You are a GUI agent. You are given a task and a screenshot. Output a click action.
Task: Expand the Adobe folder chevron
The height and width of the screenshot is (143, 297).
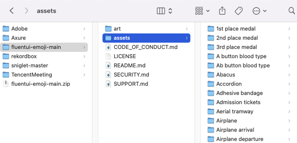coord(84,29)
